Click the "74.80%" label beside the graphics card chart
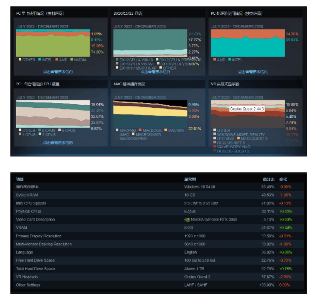 point(97,52)
